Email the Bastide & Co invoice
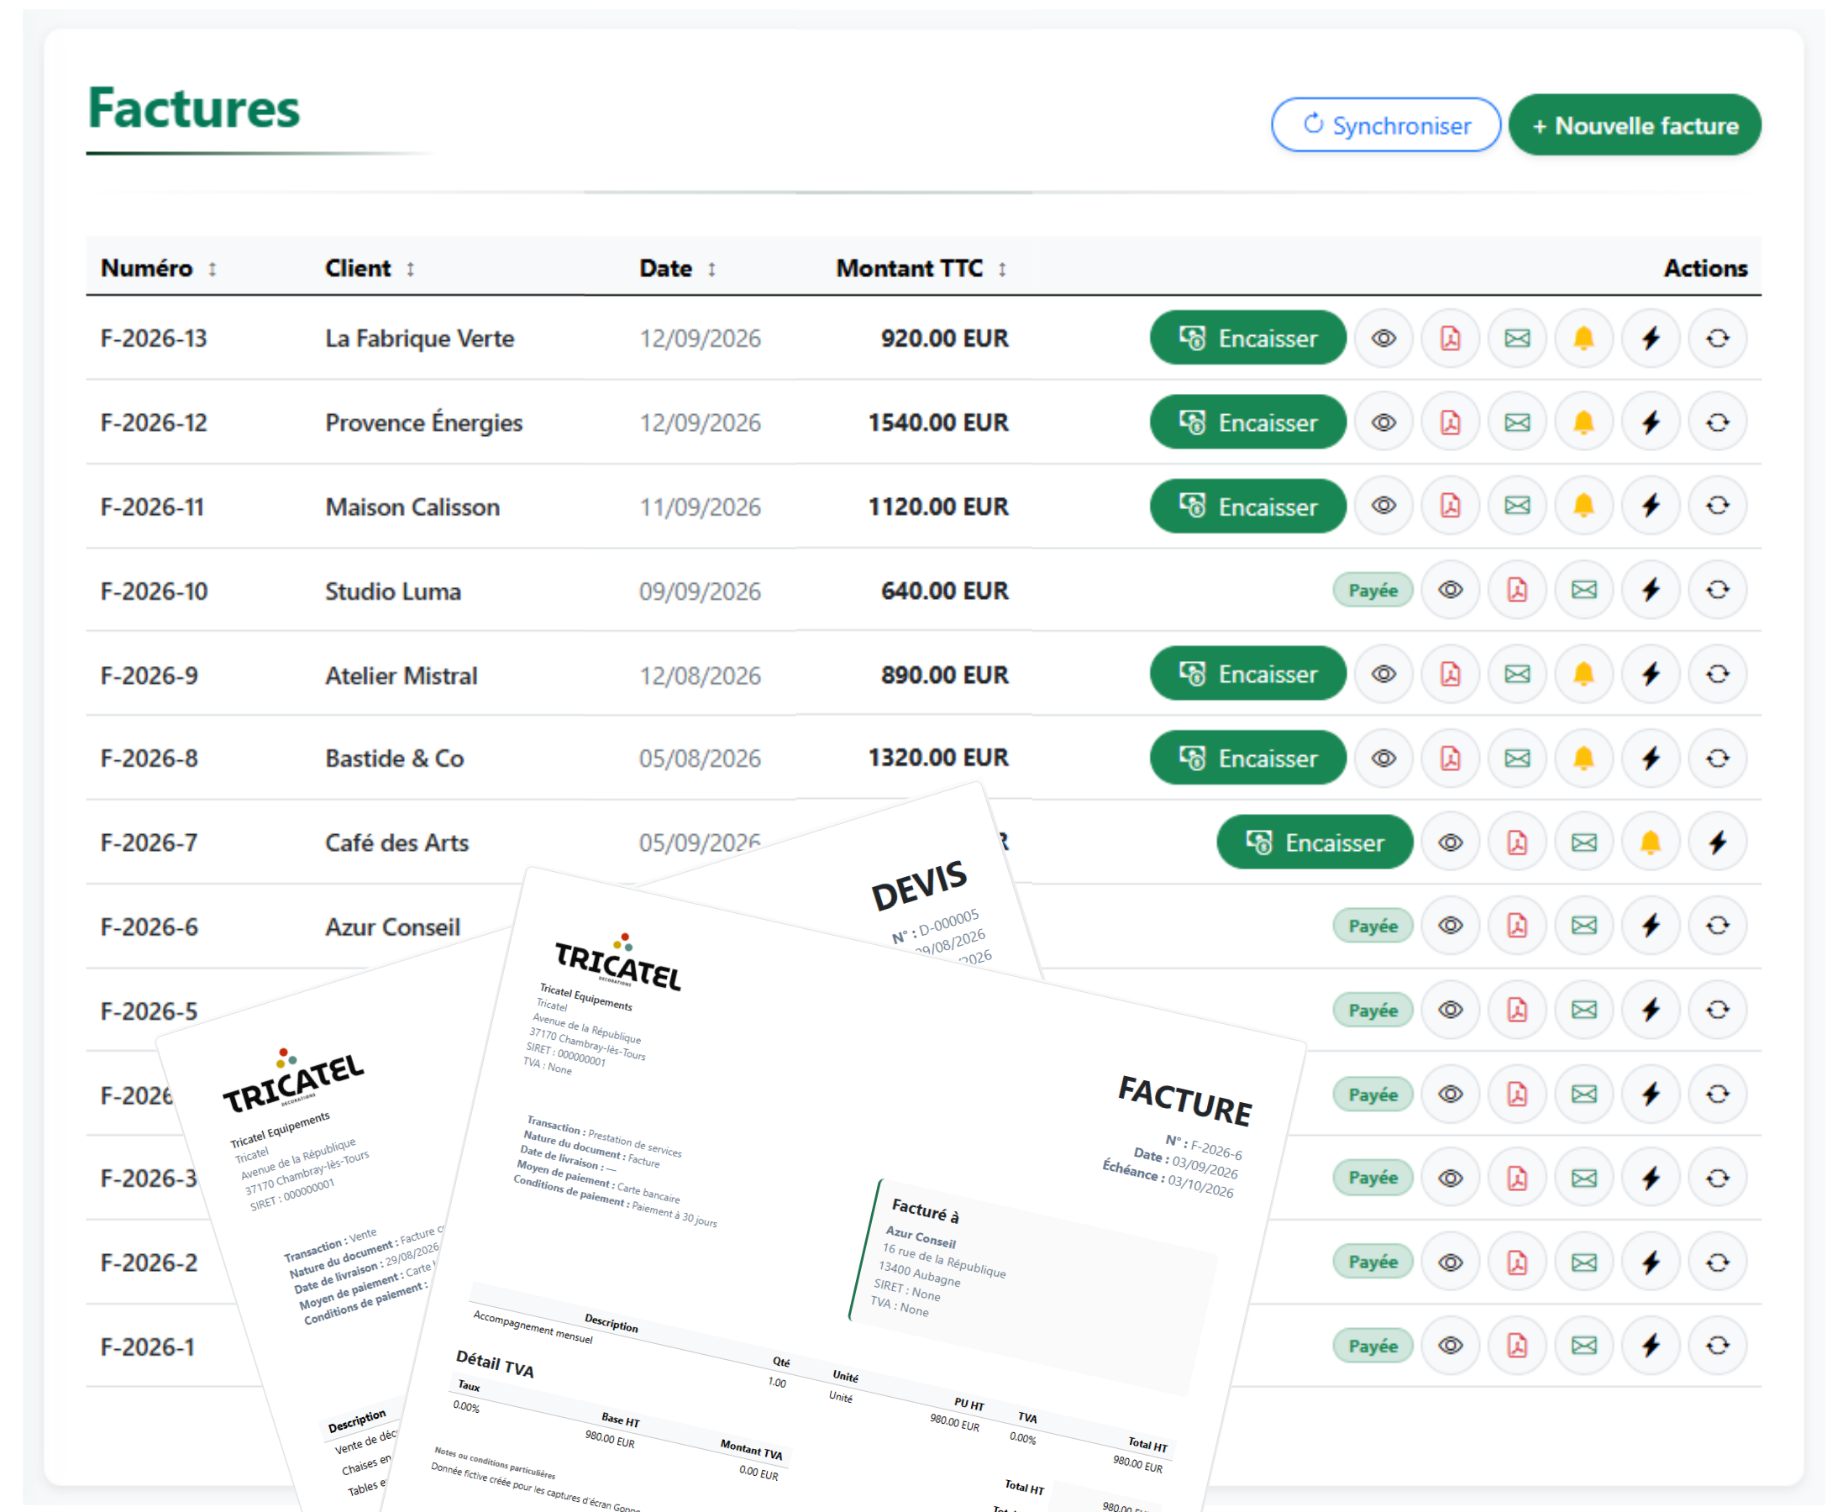The height and width of the screenshot is (1512, 1848). coord(1517,758)
